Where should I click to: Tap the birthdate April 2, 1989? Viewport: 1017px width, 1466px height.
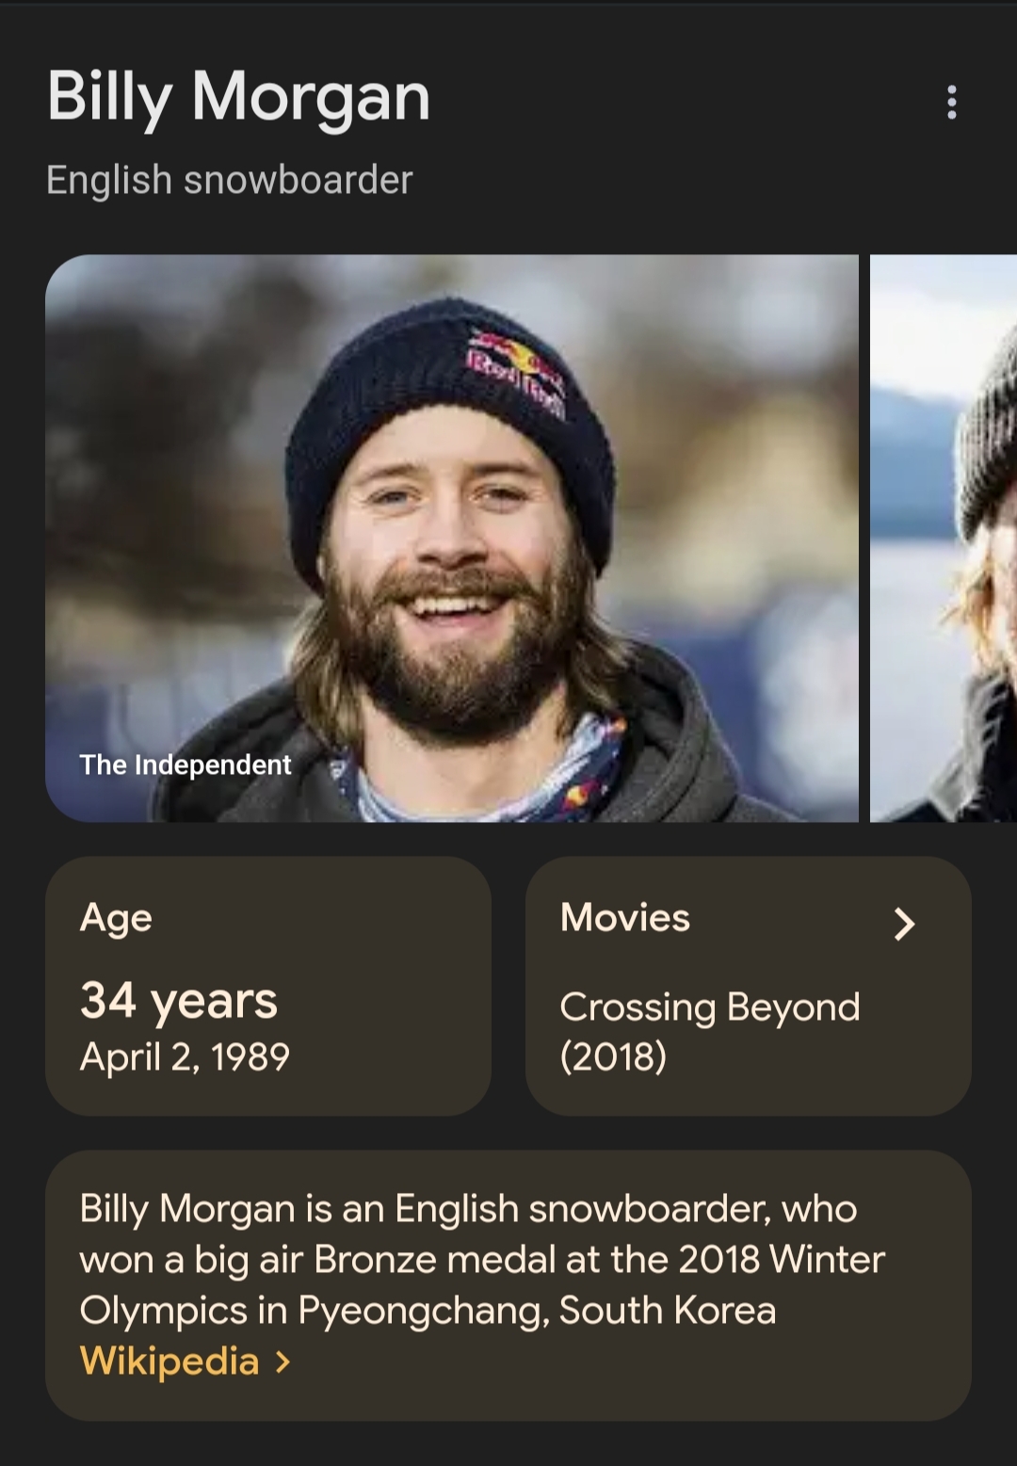pyautogui.click(x=185, y=1057)
